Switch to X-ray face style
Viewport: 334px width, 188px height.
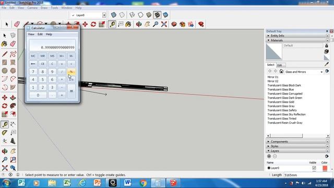pyautogui.click(x=114, y=15)
